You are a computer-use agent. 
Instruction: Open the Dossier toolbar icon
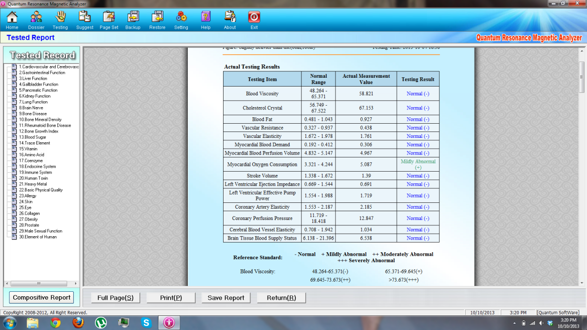pyautogui.click(x=36, y=20)
